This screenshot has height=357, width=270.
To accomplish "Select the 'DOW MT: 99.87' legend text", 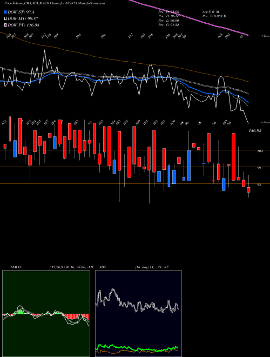I will 23,18.
